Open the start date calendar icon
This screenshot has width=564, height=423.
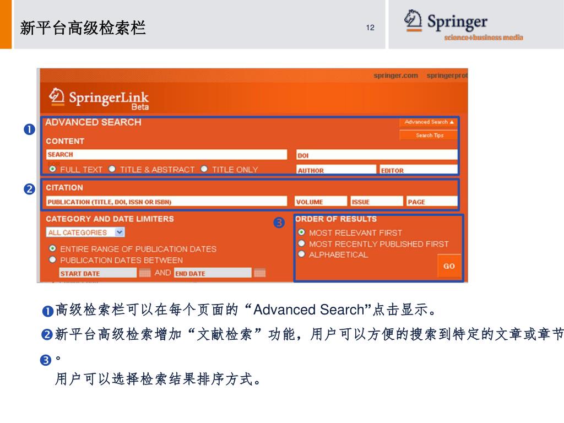point(145,273)
